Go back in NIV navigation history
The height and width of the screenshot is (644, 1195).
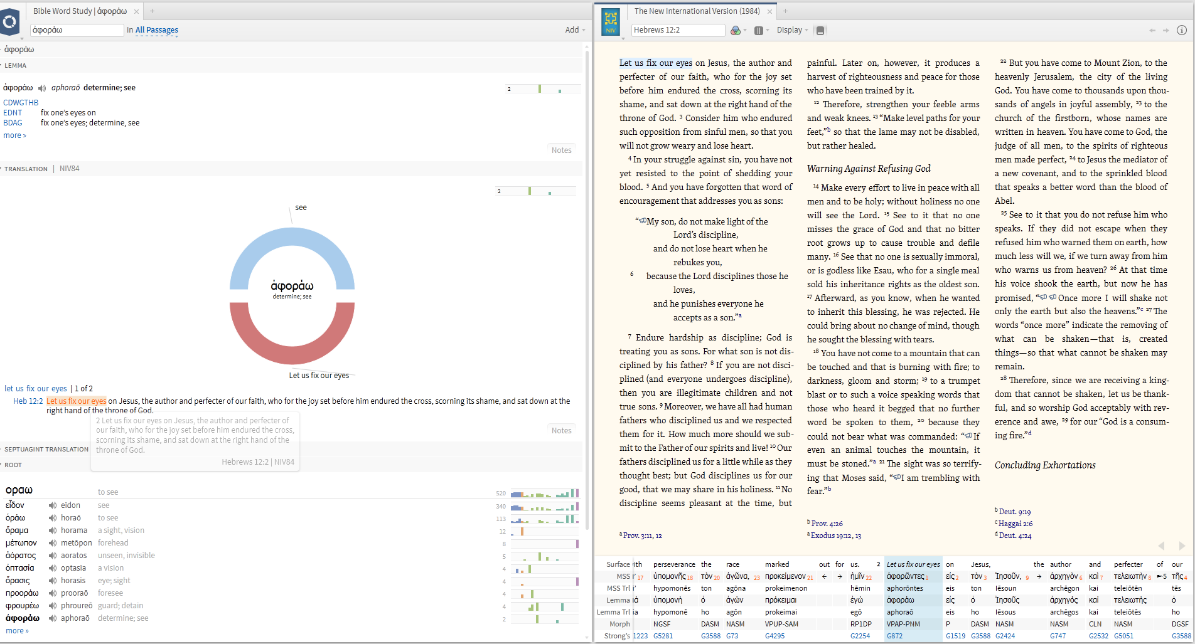[x=1152, y=30]
